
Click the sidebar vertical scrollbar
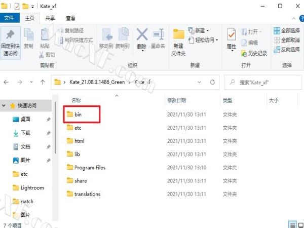(55, 128)
